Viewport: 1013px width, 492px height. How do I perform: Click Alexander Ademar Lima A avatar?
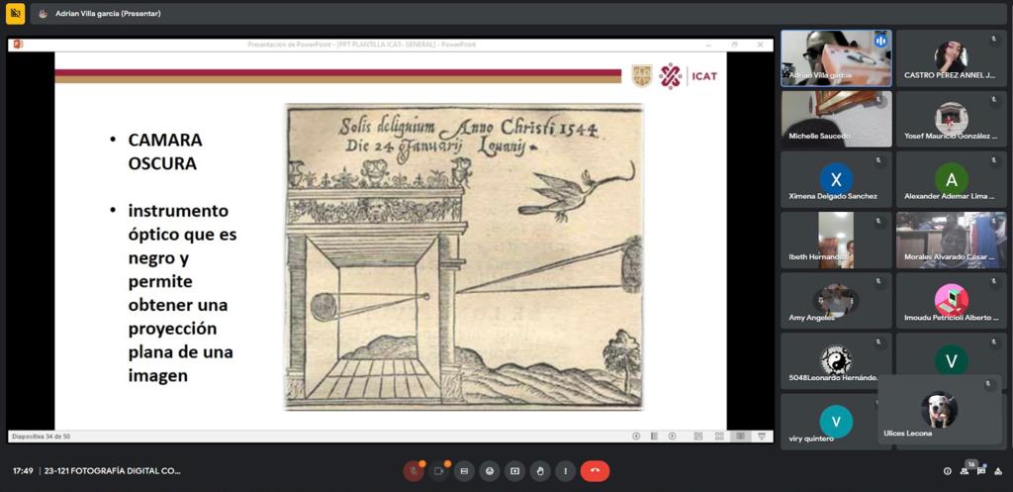(951, 179)
